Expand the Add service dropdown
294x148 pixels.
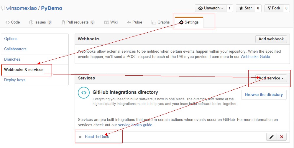tap(271, 78)
